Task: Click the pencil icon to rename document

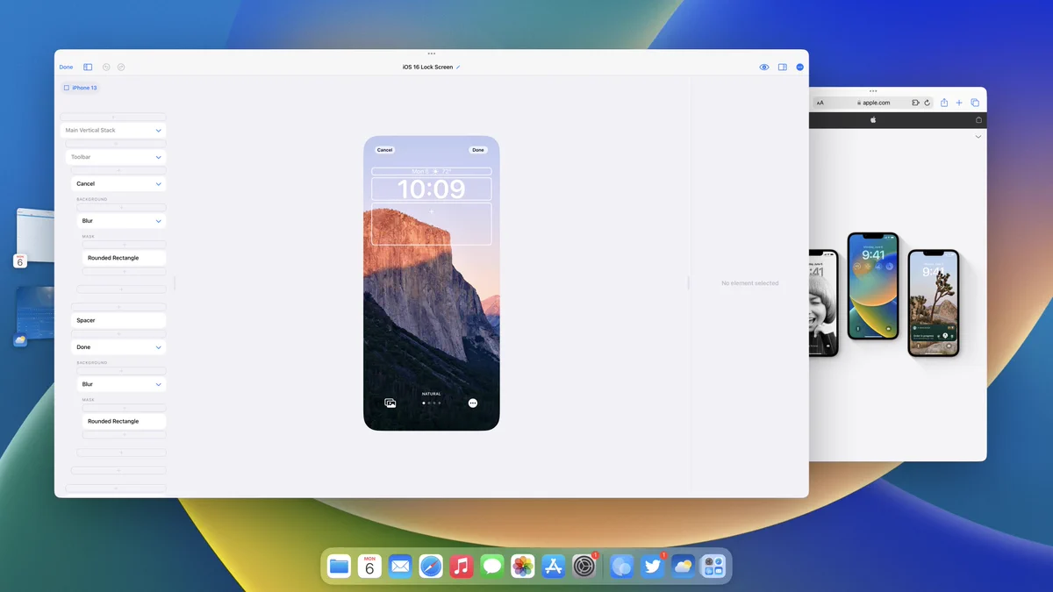Action: (458, 68)
